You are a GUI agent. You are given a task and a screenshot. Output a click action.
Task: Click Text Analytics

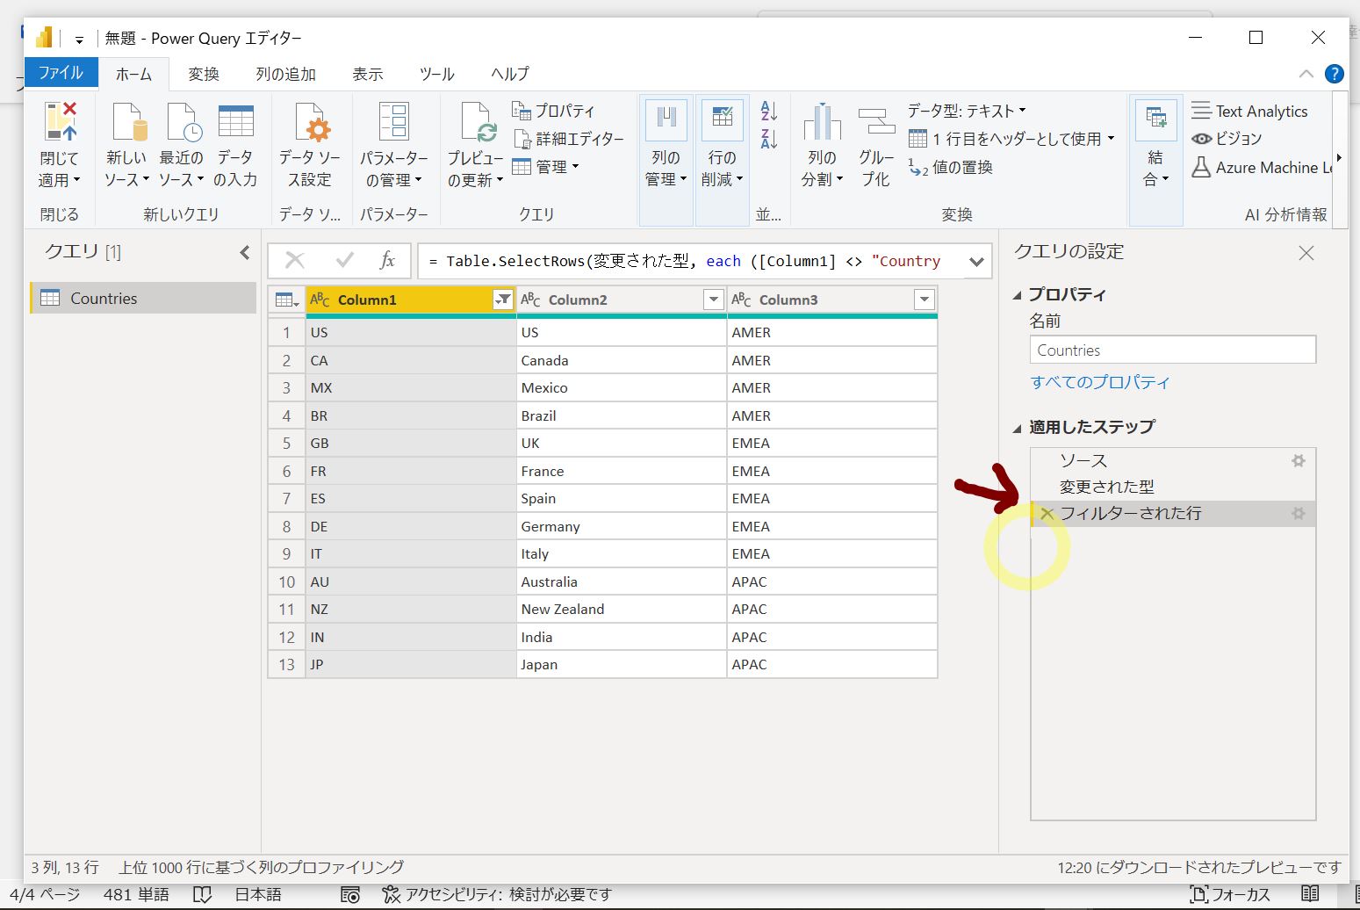pyautogui.click(x=1250, y=111)
